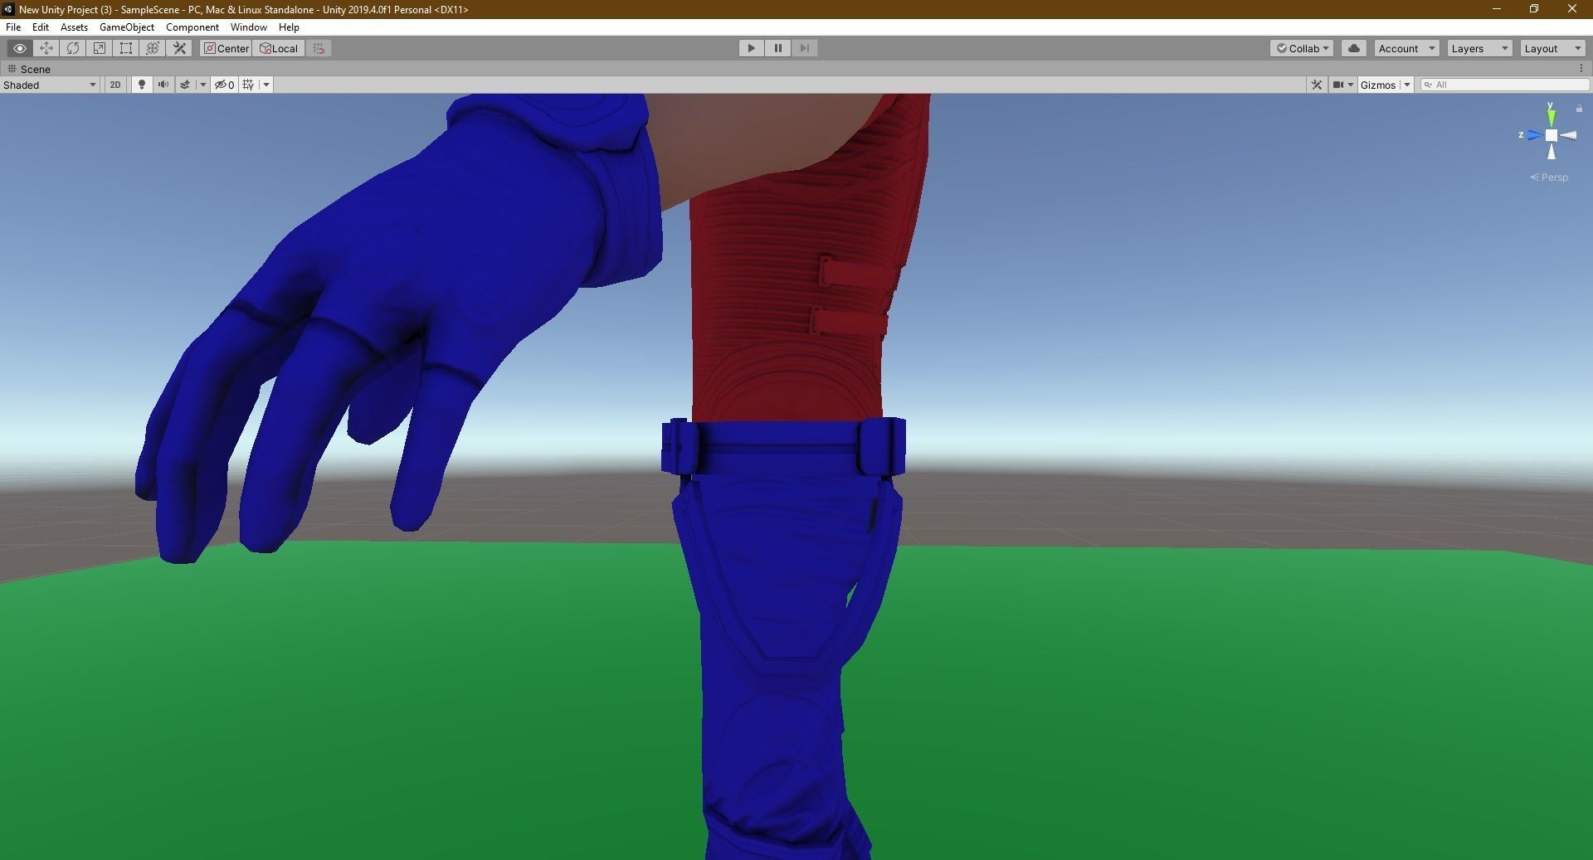Screen dimensions: 1593x860
Task: Click the blue Z axis cone
Action: [x=1534, y=135]
